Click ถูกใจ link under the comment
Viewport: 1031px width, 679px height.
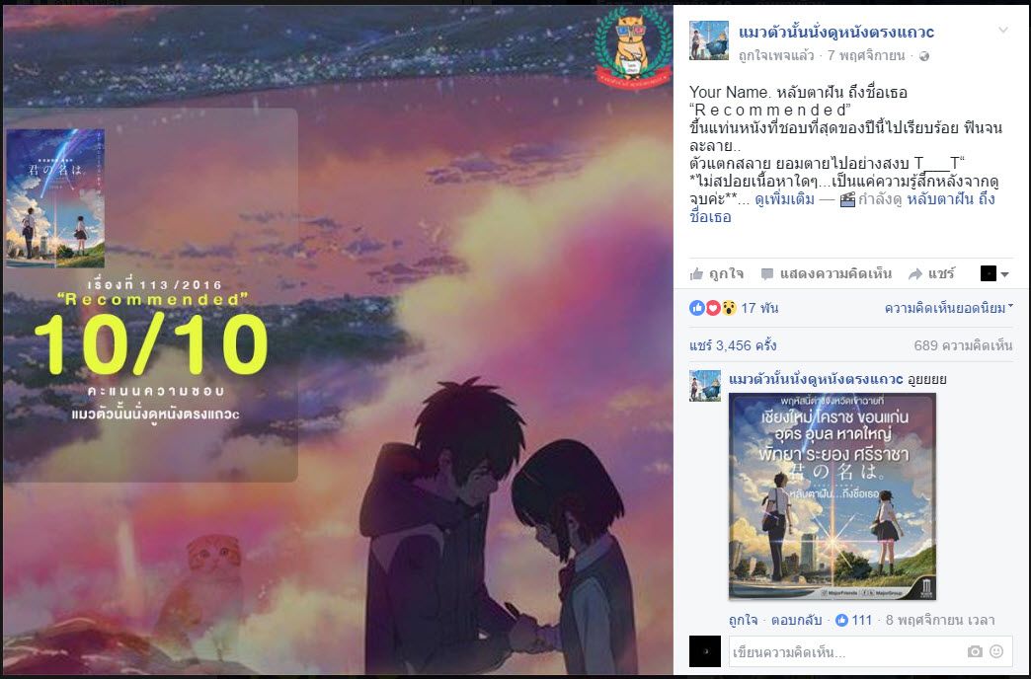tap(743, 620)
